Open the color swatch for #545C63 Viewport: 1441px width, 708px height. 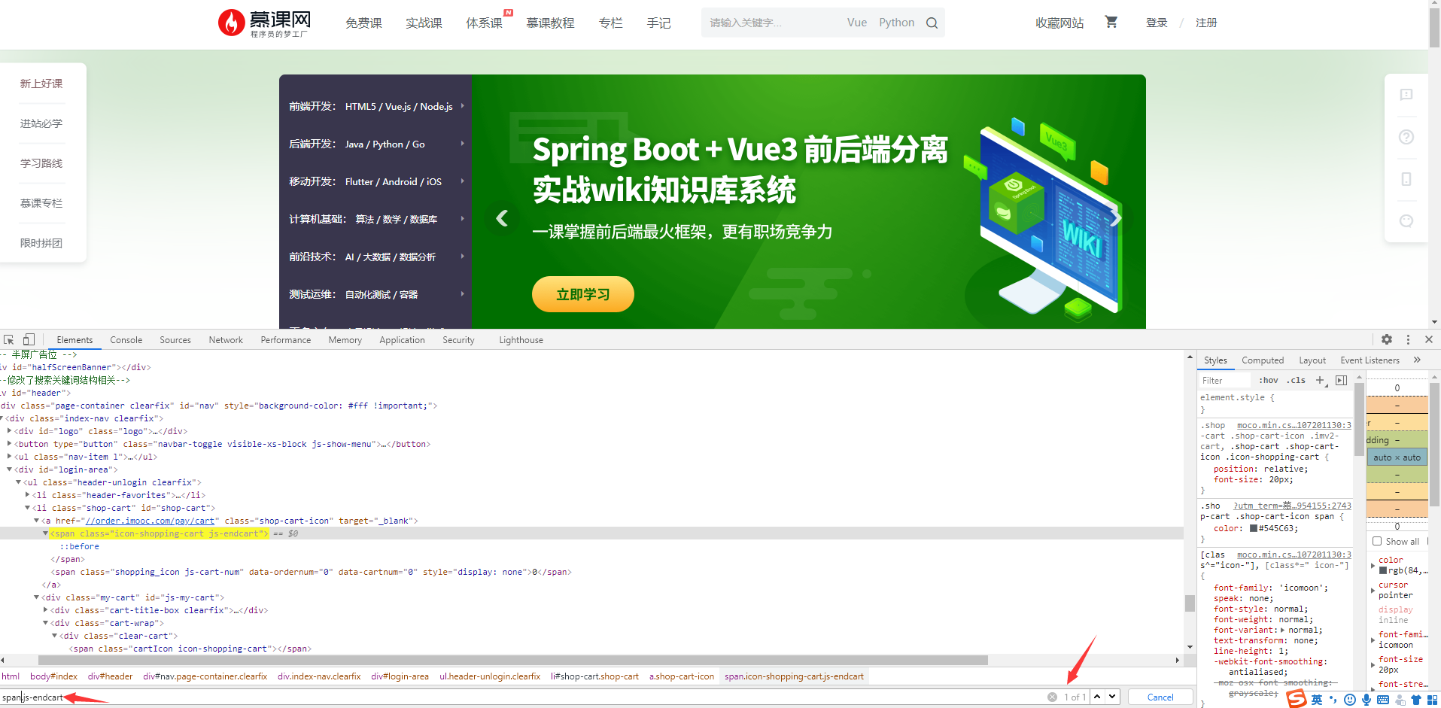coord(1254,528)
